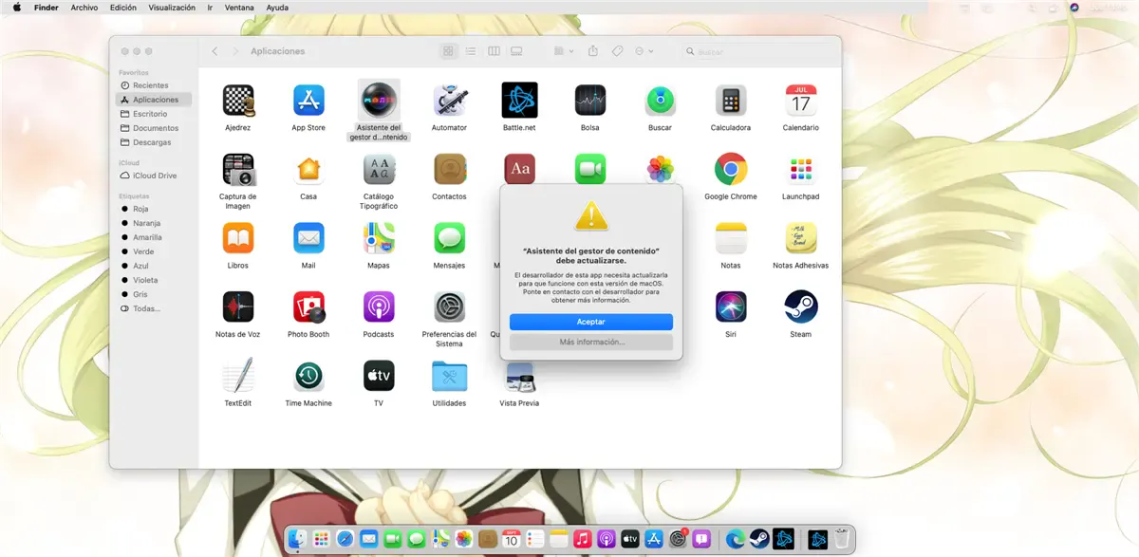Open Descargas in Finder sidebar
The width and height of the screenshot is (1139, 557).
pos(154,142)
